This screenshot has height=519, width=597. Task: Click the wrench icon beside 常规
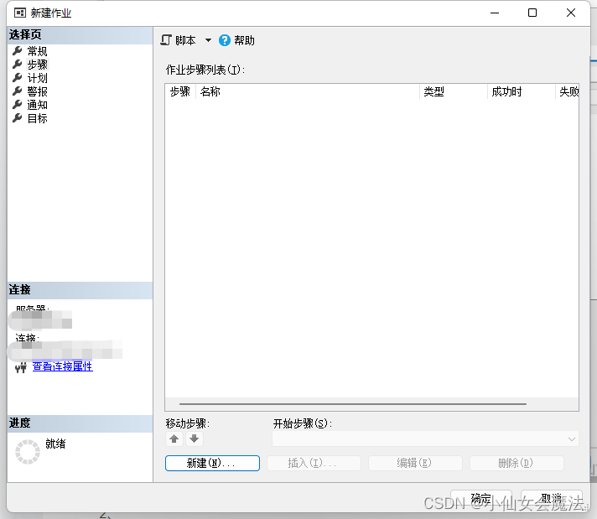coord(17,50)
